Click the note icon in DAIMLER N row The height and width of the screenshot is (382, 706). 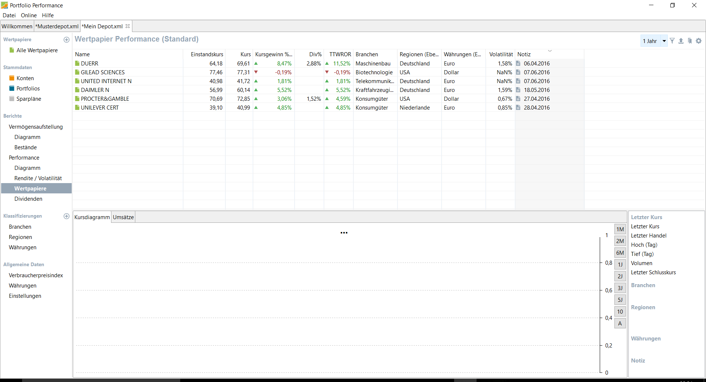(518, 90)
